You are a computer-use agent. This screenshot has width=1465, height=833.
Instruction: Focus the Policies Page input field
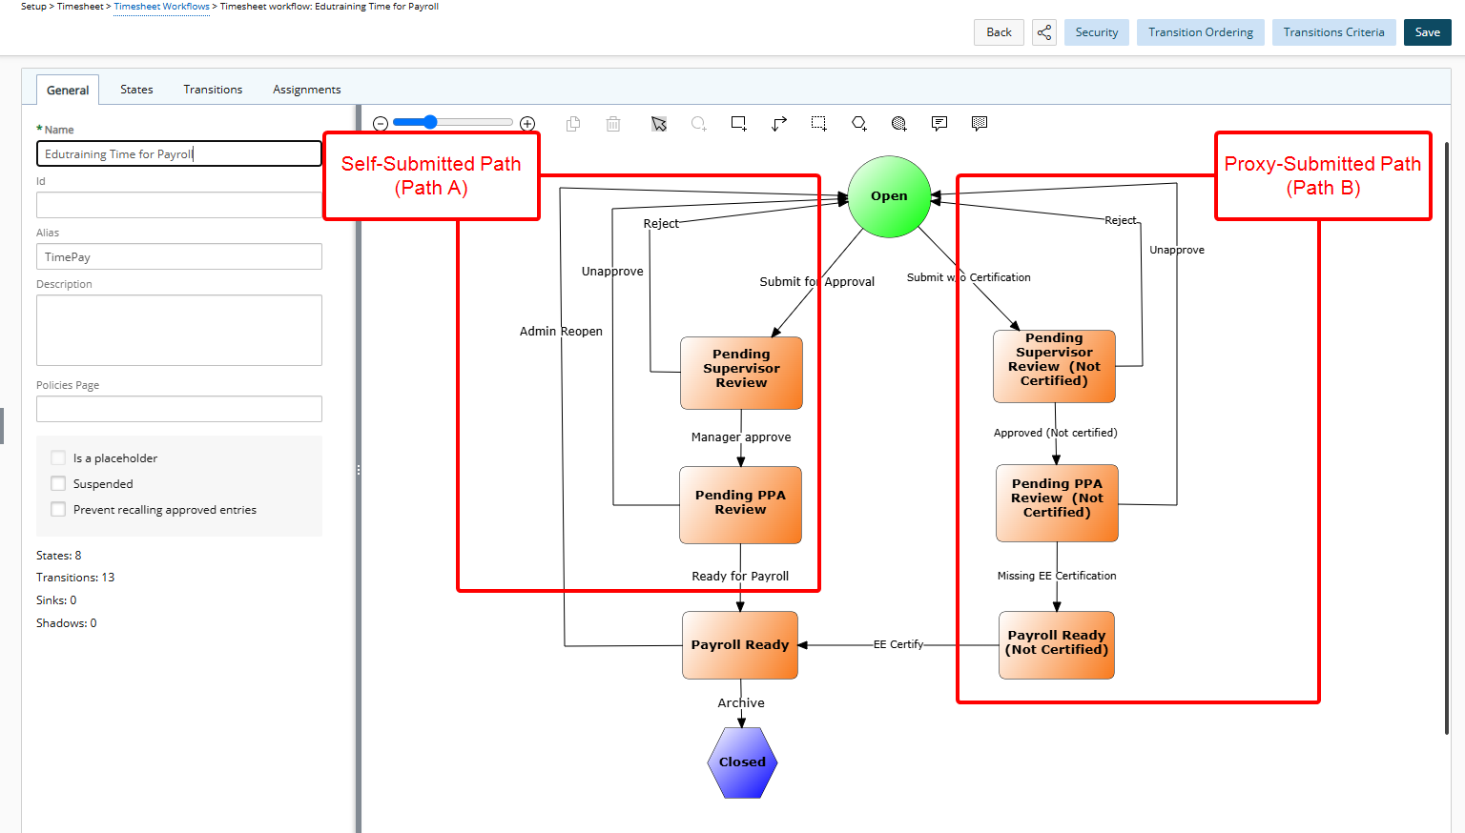tap(179, 409)
